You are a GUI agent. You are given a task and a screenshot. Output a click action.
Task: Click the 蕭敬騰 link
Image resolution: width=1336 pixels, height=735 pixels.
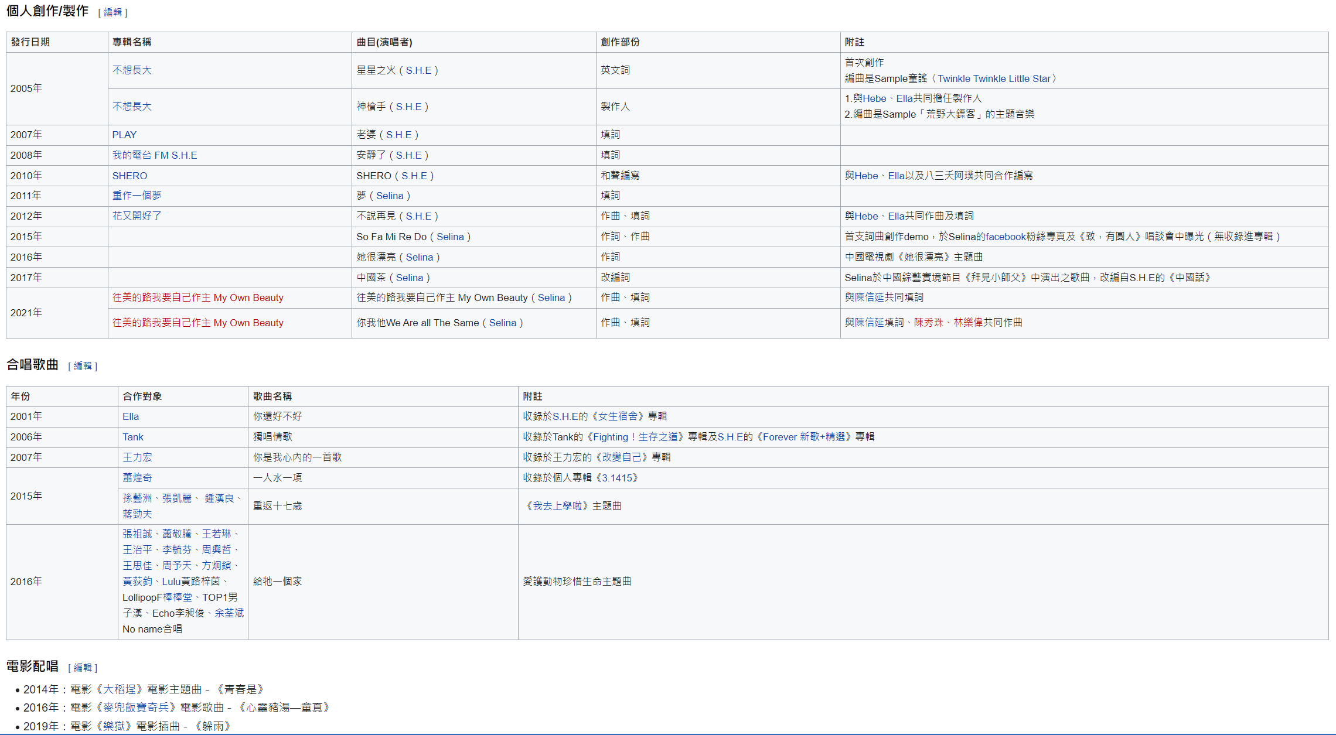[177, 534]
